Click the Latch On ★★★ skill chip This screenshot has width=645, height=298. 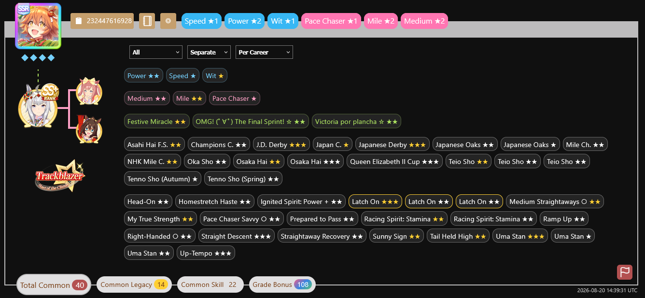point(375,202)
